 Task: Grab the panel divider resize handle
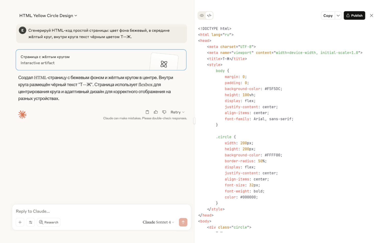click(194, 121)
